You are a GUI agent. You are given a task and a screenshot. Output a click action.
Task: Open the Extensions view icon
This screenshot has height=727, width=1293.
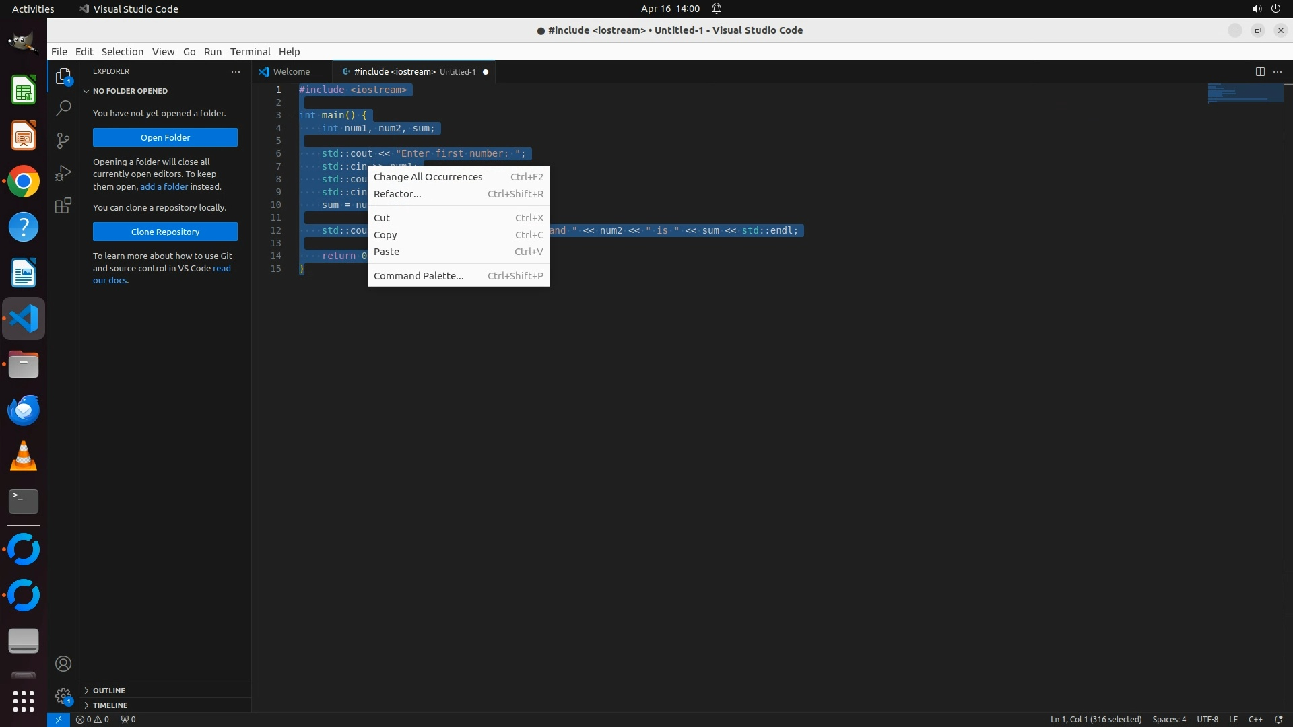[x=63, y=205]
